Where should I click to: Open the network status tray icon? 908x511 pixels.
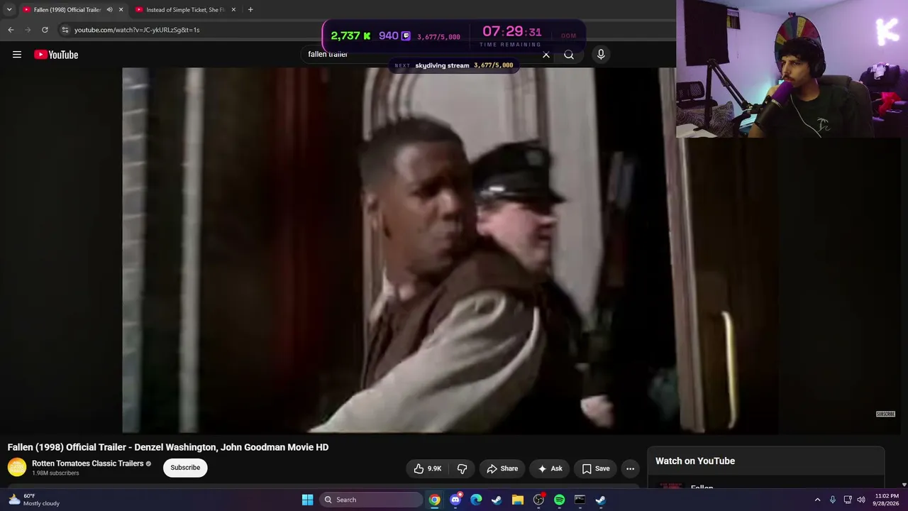[x=848, y=500]
